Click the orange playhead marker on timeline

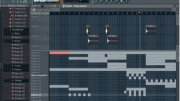139,12
